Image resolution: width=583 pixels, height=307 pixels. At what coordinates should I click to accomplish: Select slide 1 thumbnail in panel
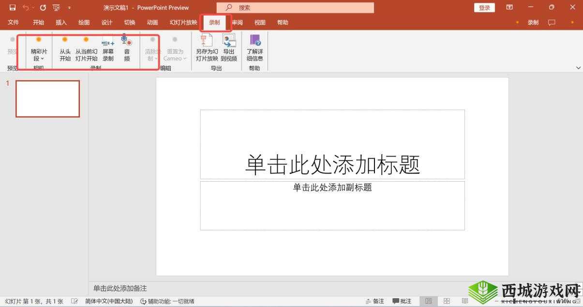tap(47, 98)
